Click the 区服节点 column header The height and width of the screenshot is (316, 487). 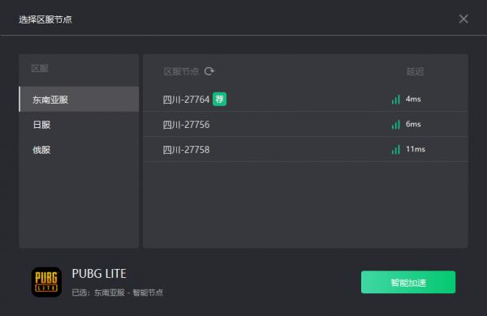(181, 71)
